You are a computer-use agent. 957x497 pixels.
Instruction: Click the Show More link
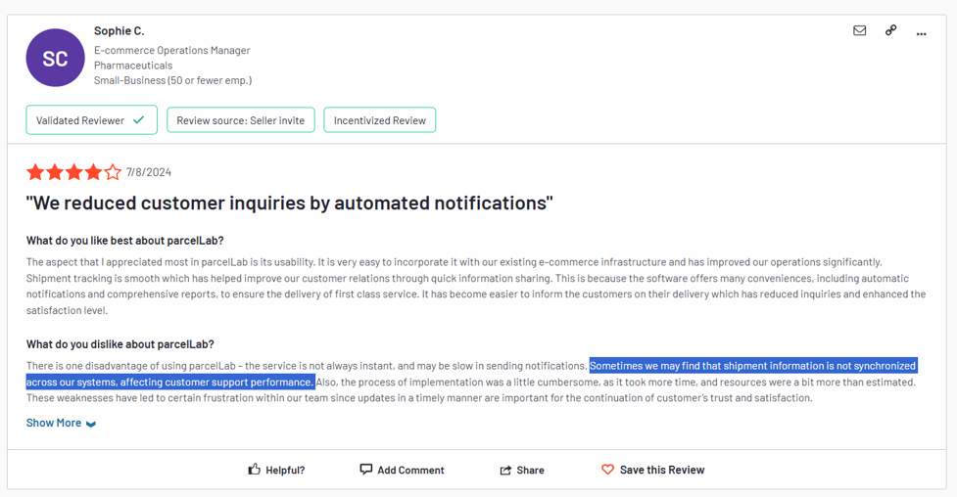pyautogui.click(x=61, y=423)
